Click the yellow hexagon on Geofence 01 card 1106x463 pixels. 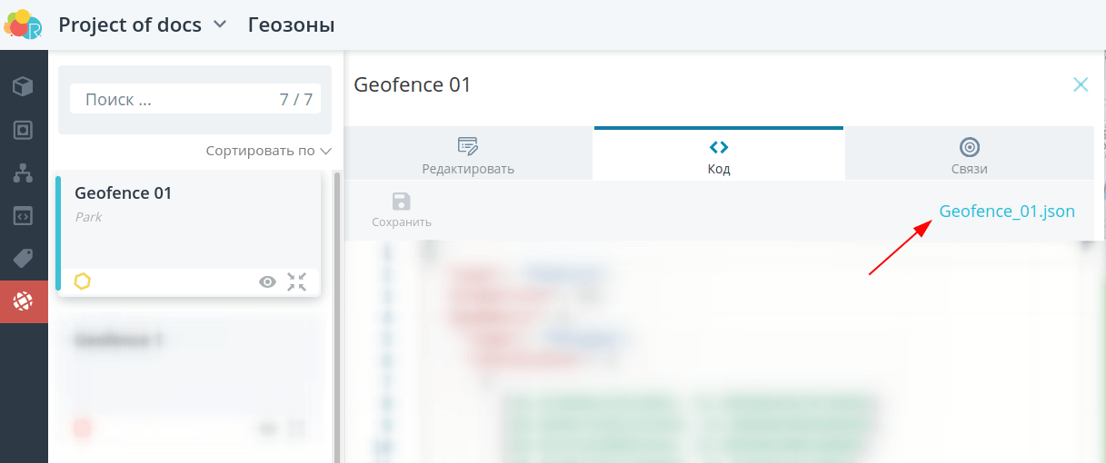(83, 281)
